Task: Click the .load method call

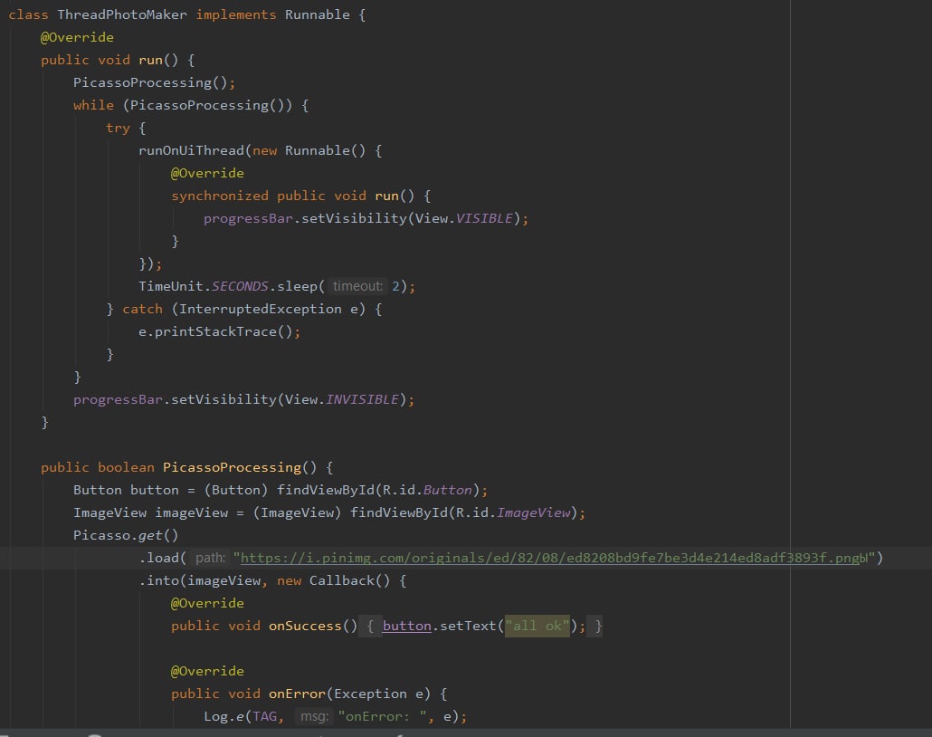Action: [x=158, y=558]
